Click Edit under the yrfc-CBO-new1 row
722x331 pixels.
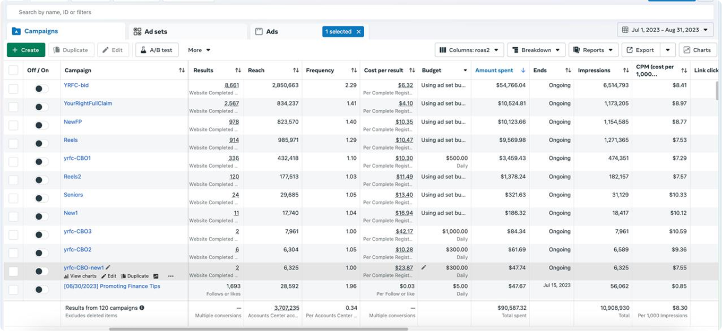click(109, 276)
